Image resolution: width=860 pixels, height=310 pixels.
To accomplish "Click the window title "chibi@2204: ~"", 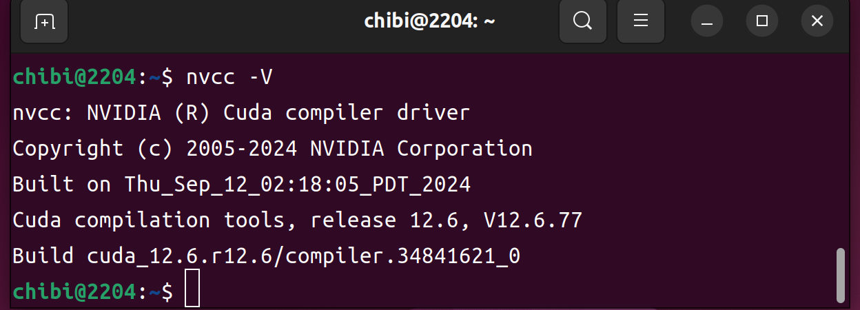I will point(430,21).
